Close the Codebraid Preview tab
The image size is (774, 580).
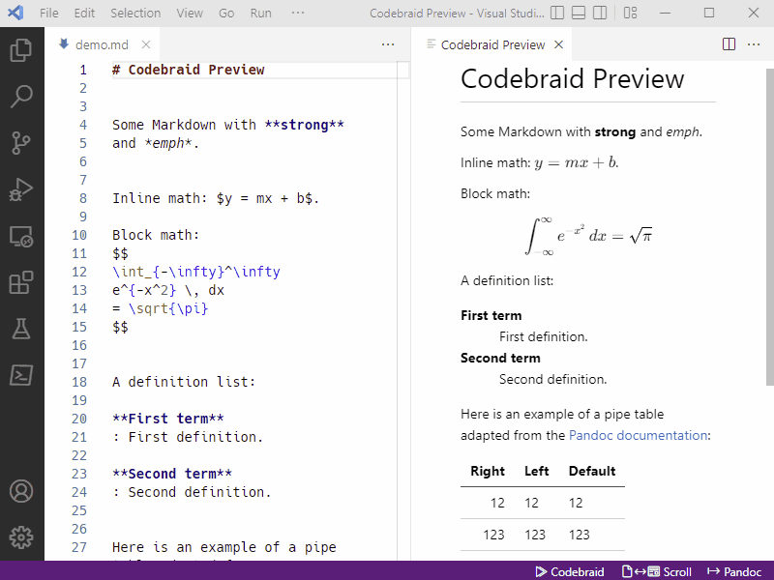559,44
